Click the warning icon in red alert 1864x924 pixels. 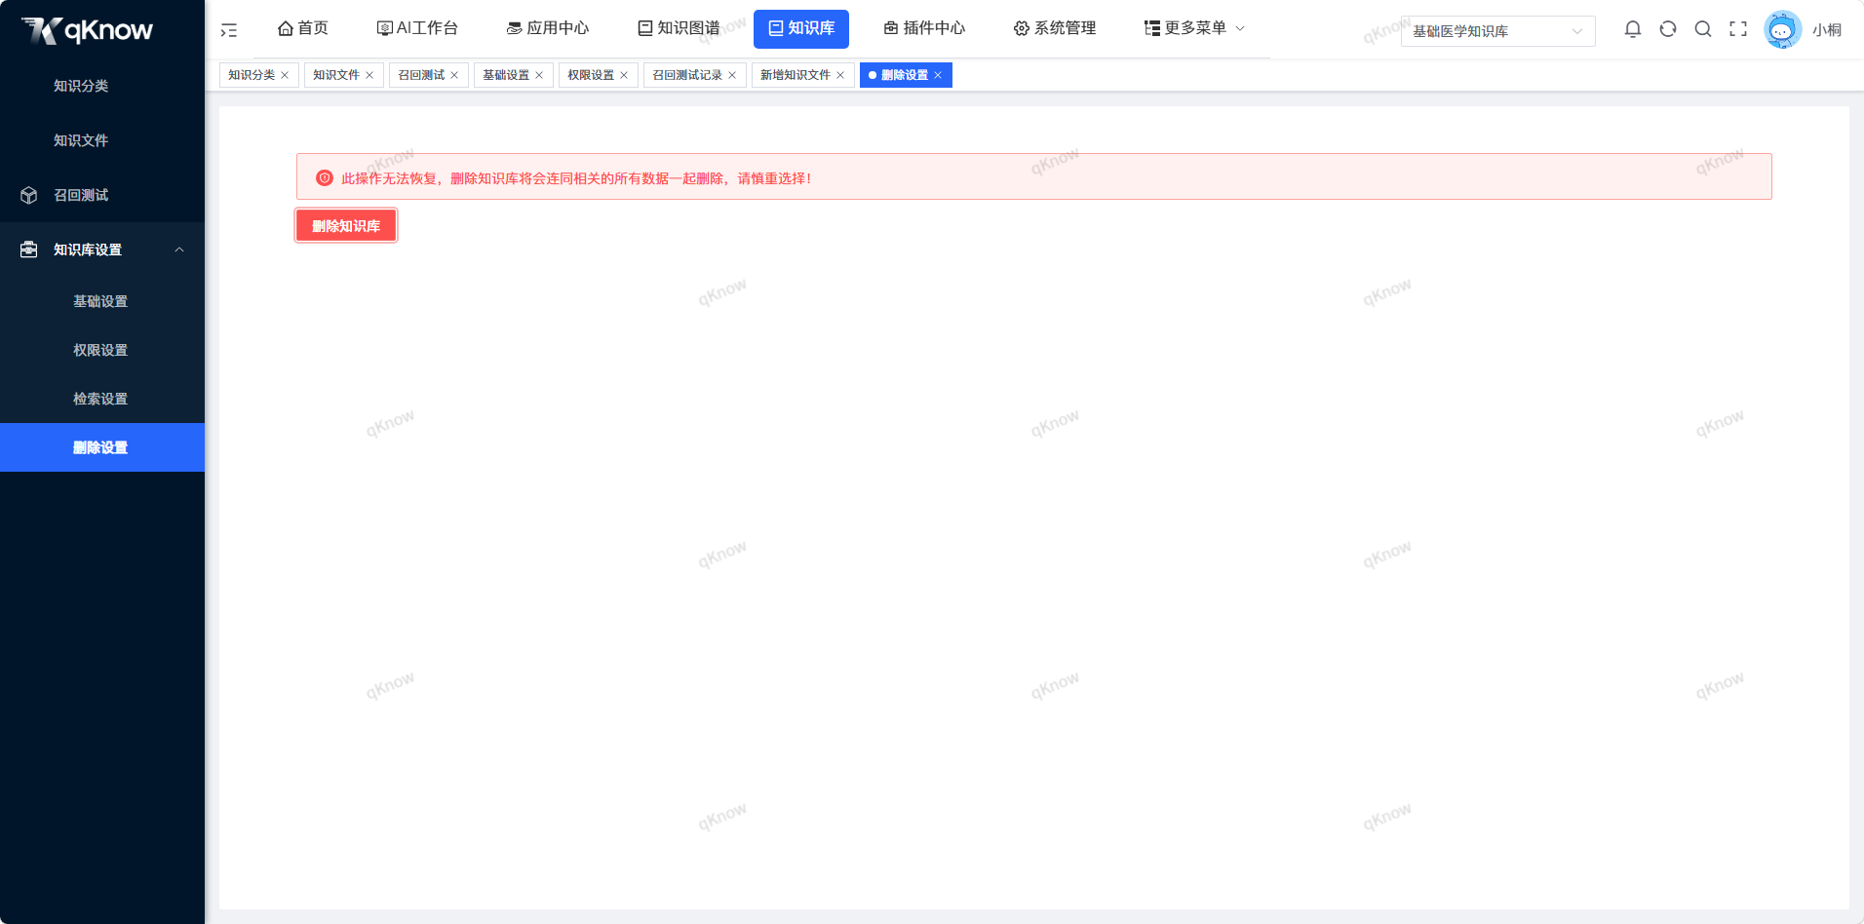[x=325, y=177]
